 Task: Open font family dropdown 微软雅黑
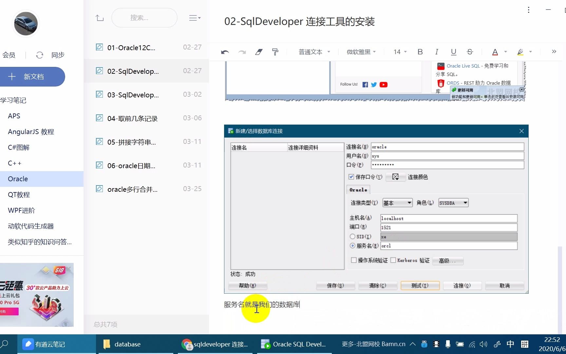pyautogui.click(x=361, y=52)
